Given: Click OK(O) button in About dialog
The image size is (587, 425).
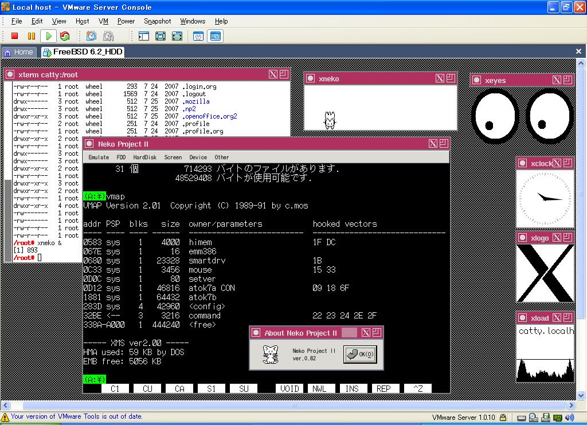Looking at the screenshot, I should [x=360, y=354].
